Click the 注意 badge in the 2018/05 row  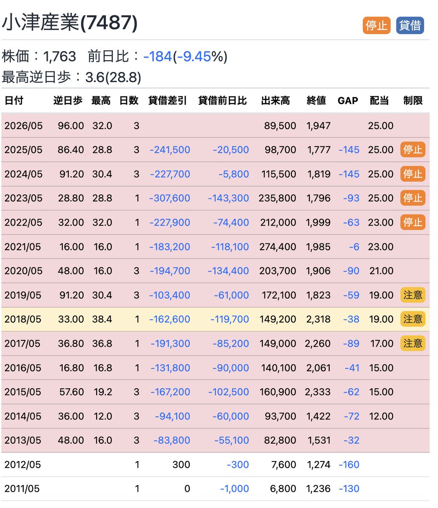[x=413, y=319]
